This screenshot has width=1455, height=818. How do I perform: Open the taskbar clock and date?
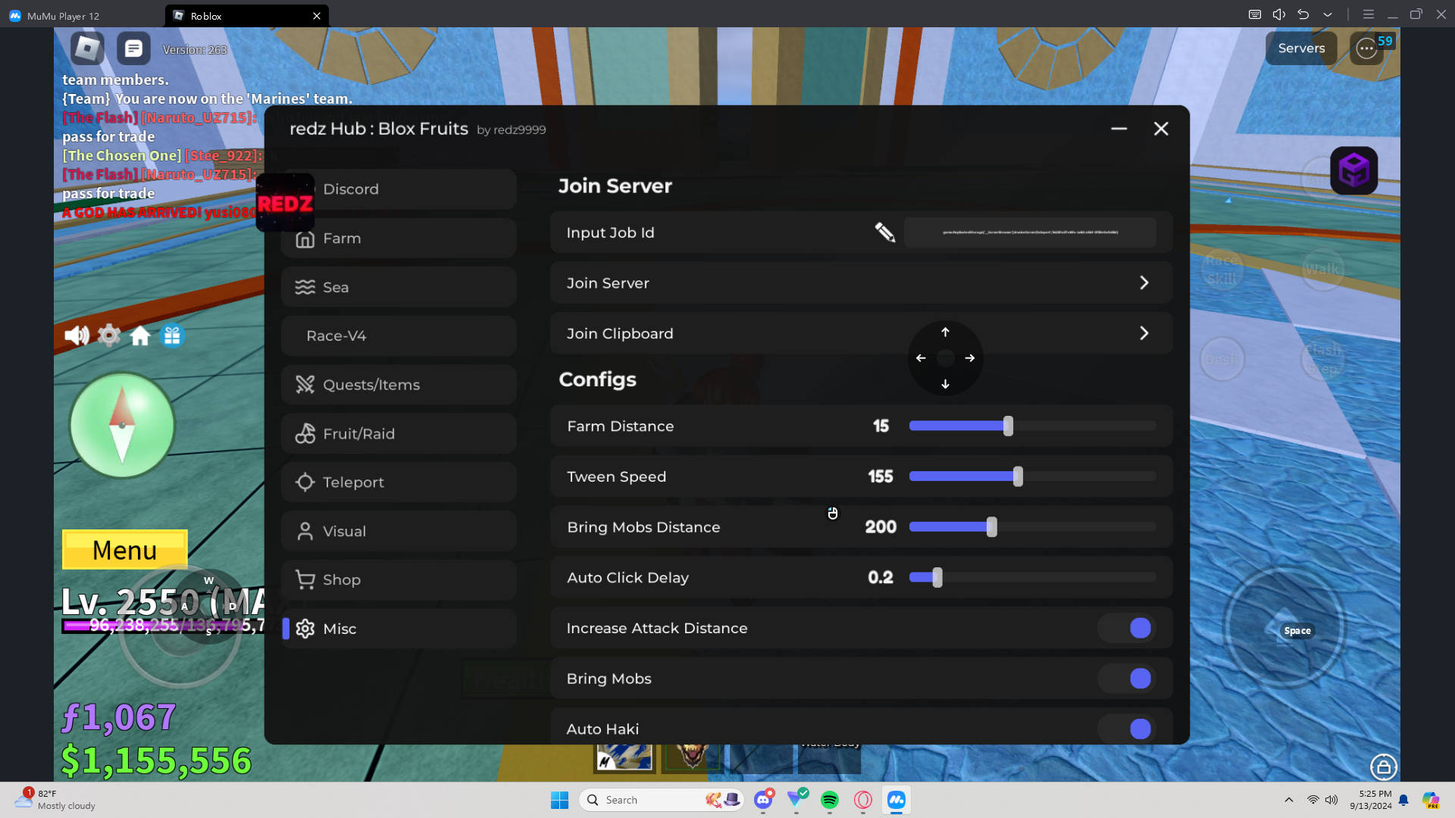[1371, 800]
